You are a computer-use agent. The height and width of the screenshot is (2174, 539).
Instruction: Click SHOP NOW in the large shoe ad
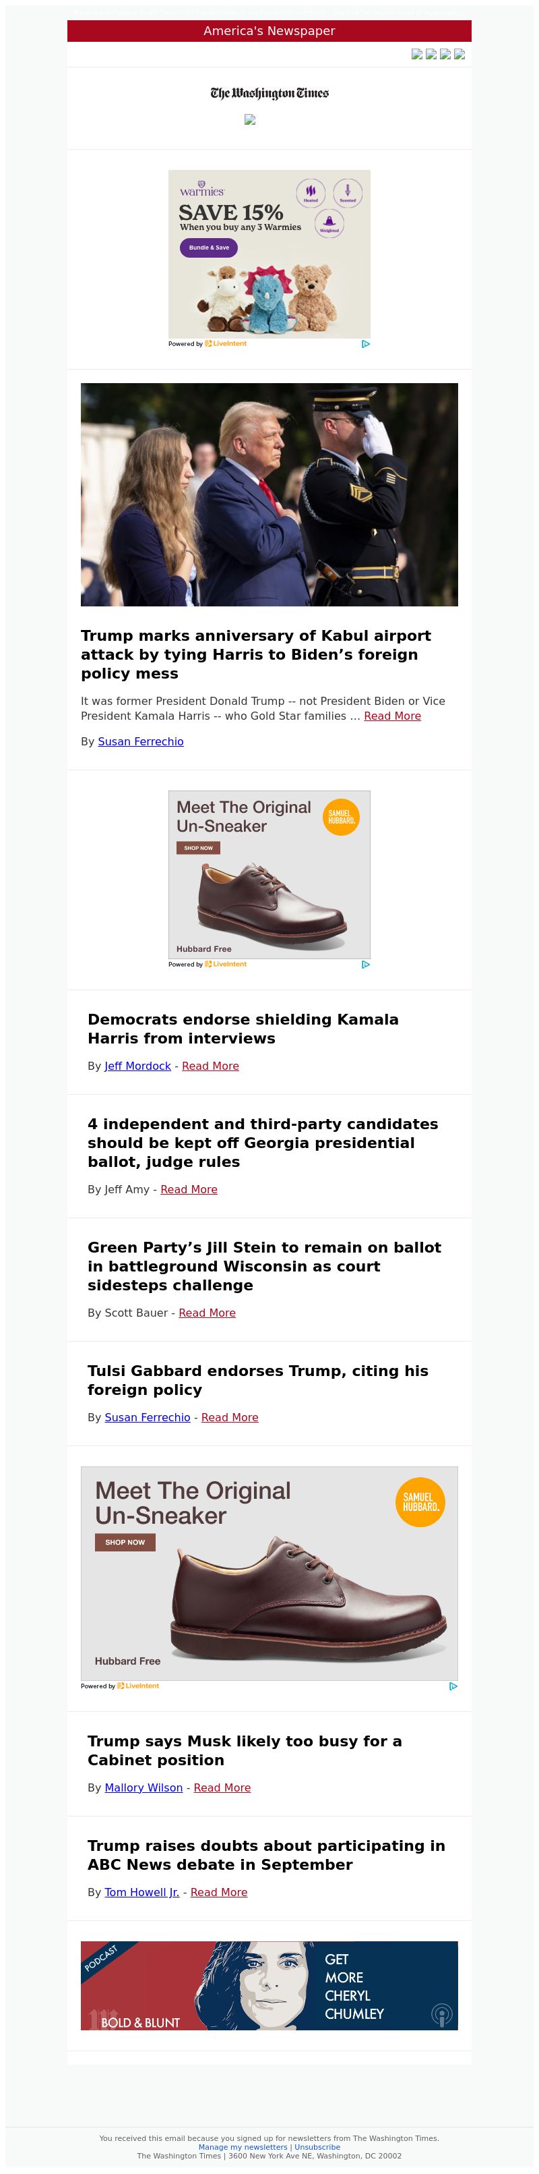(x=125, y=1542)
